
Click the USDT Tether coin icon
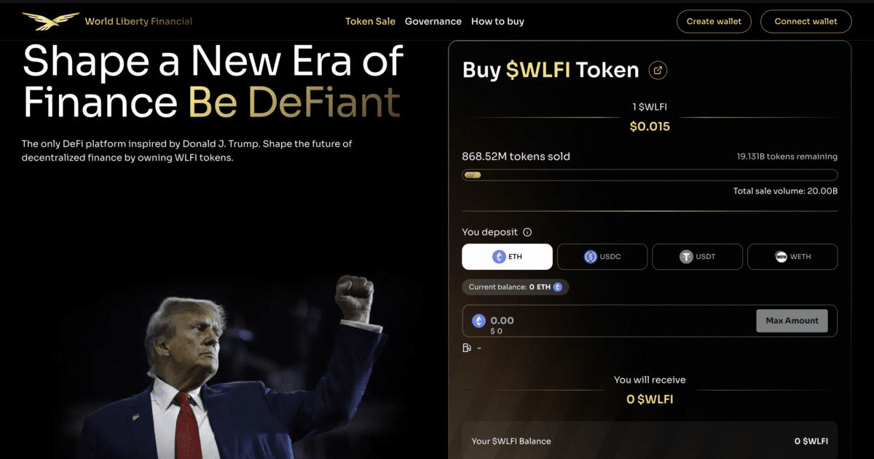click(x=685, y=257)
